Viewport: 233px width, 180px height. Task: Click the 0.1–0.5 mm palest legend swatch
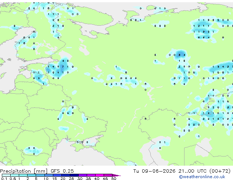[x=6, y=175]
